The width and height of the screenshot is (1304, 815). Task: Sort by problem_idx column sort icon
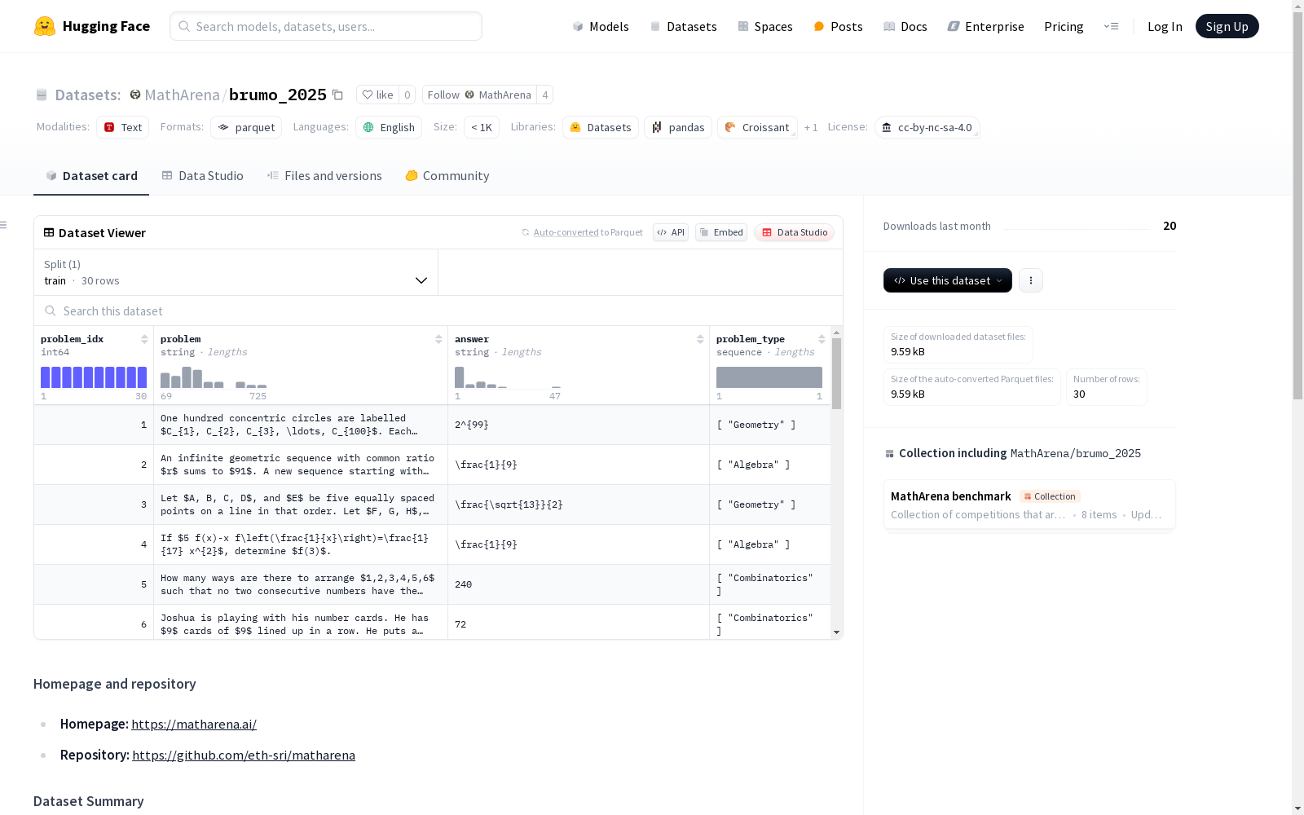pyautogui.click(x=144, y=339)
